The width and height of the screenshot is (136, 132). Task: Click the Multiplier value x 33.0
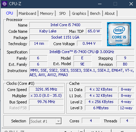click(46, 95)
